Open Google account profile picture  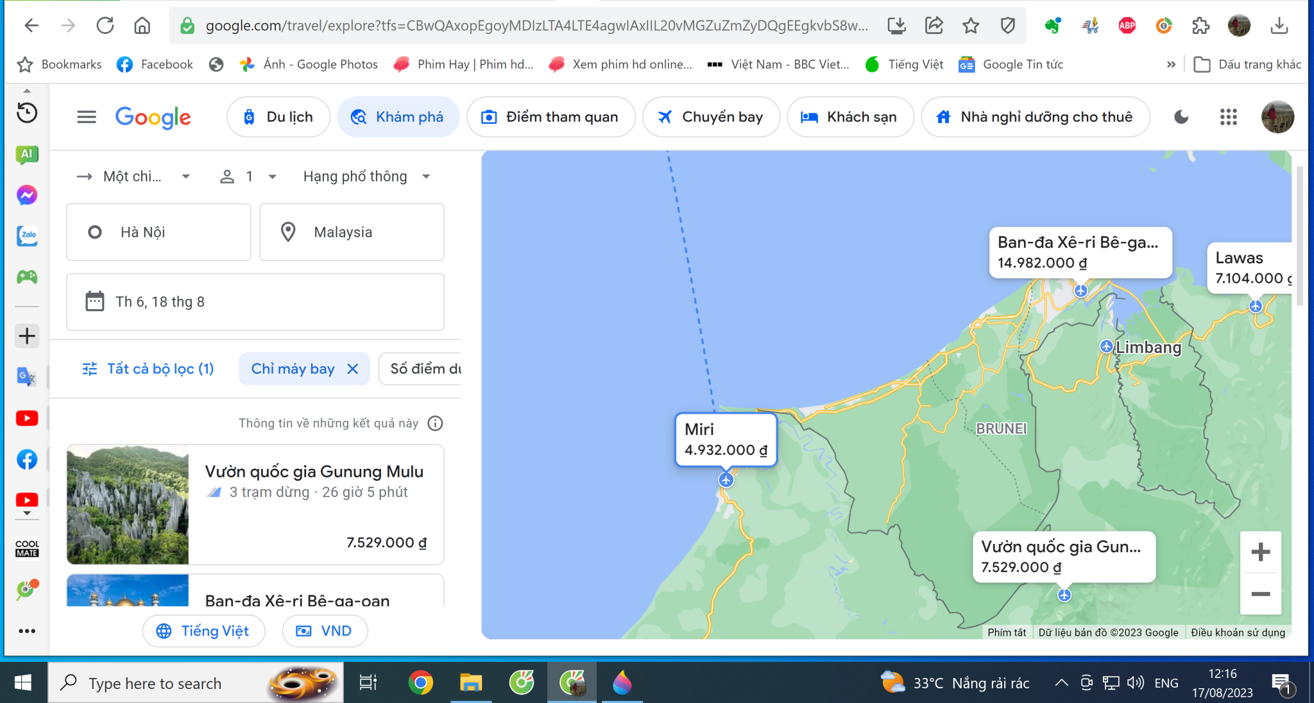click(x=1277, y=117)
